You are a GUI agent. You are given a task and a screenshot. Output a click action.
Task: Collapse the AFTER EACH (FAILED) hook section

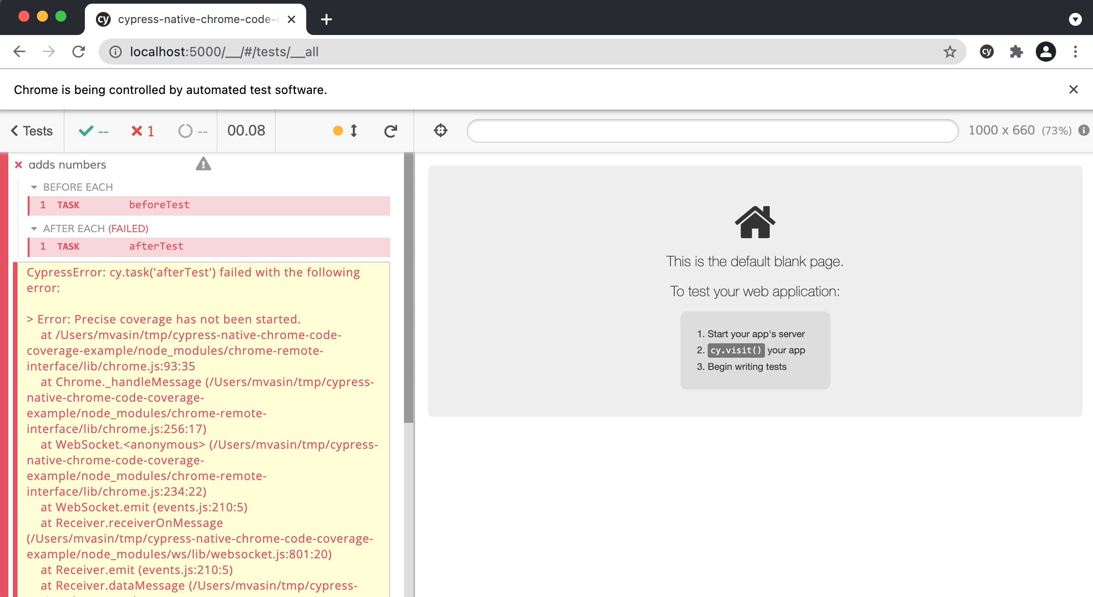tap(90, 228)
